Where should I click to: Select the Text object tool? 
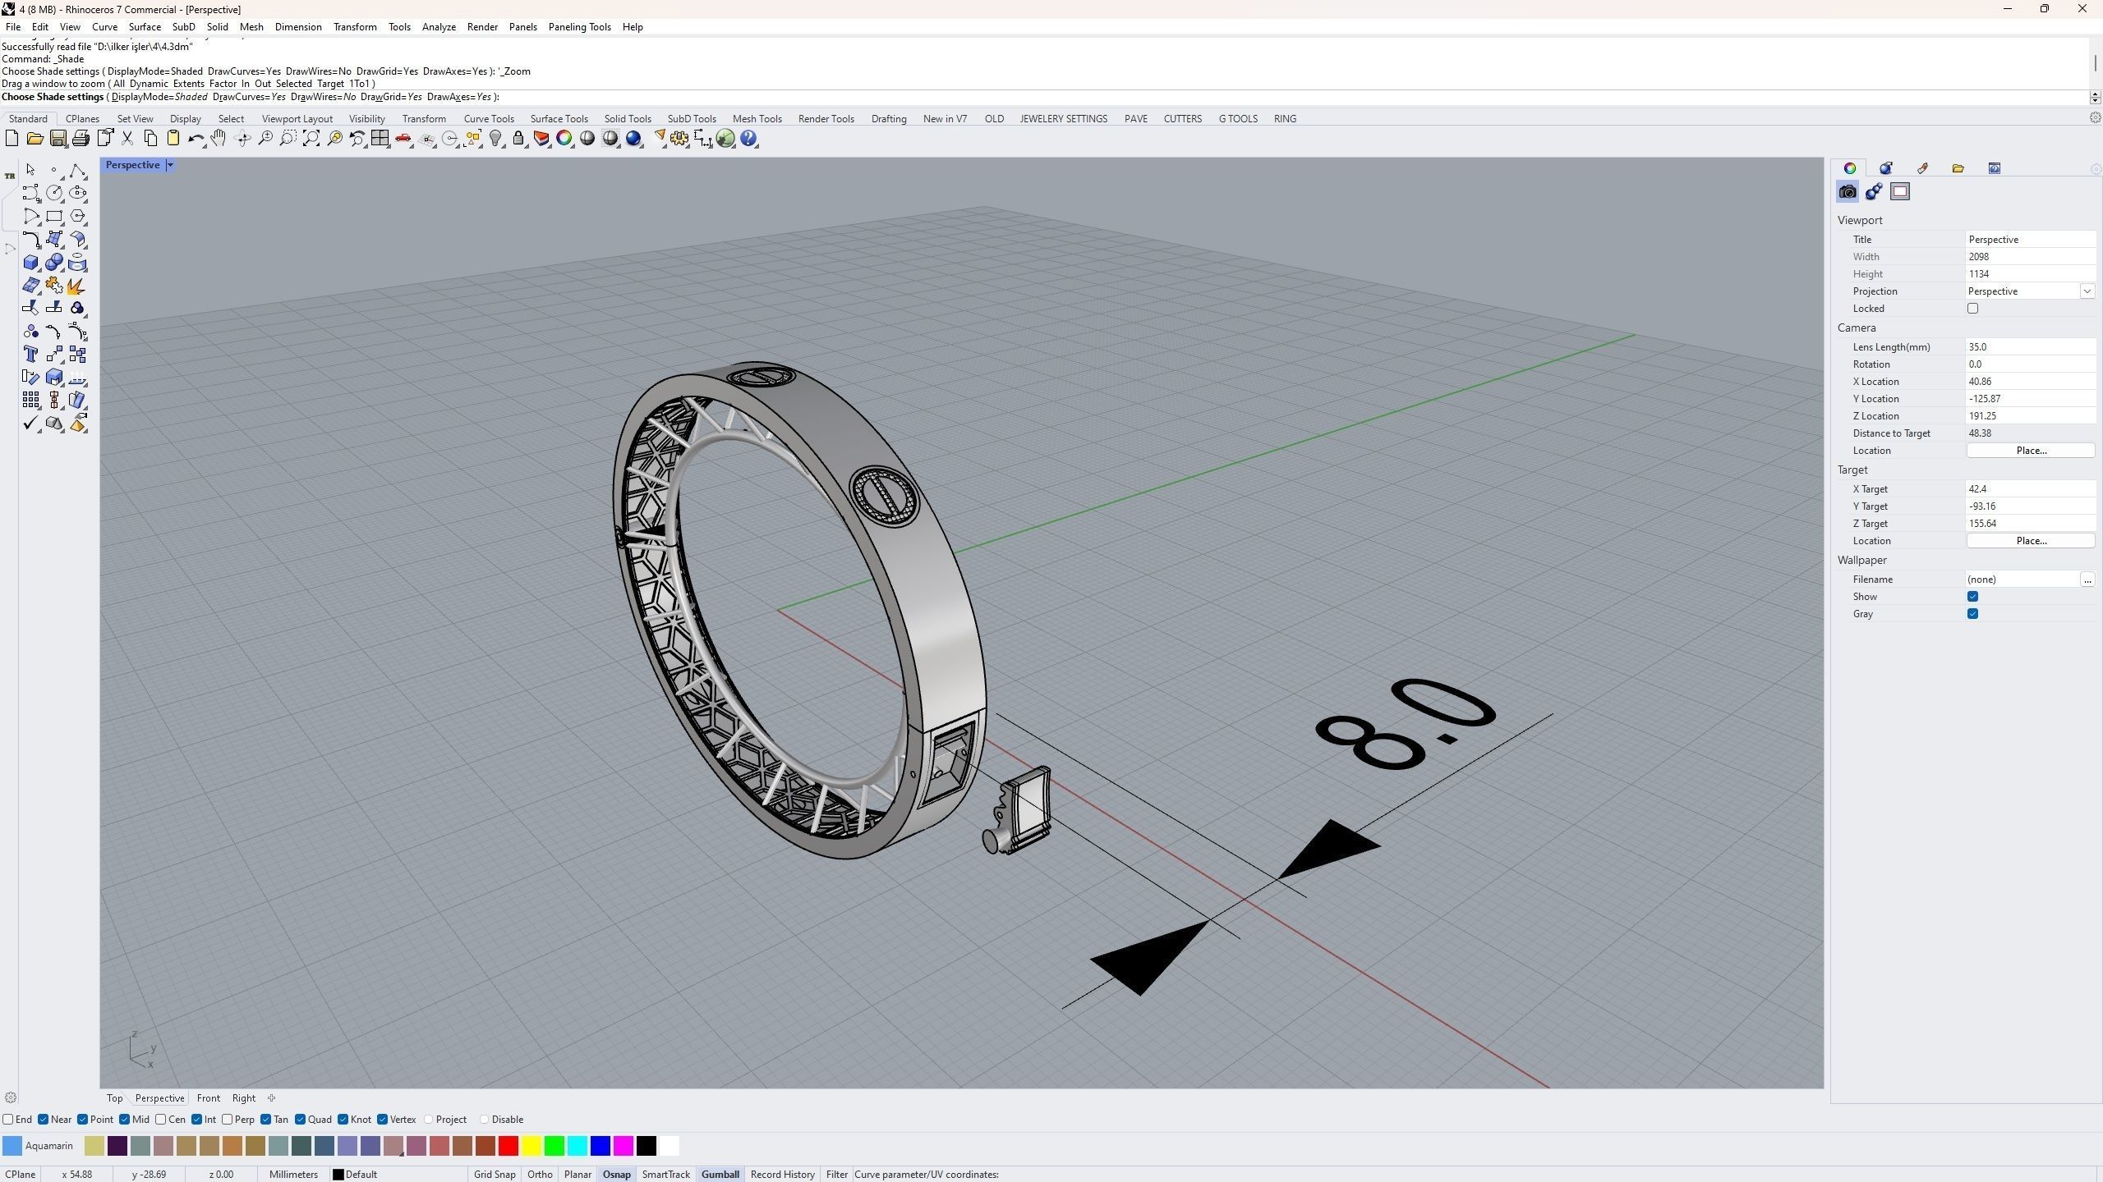[x=30, y=355]
